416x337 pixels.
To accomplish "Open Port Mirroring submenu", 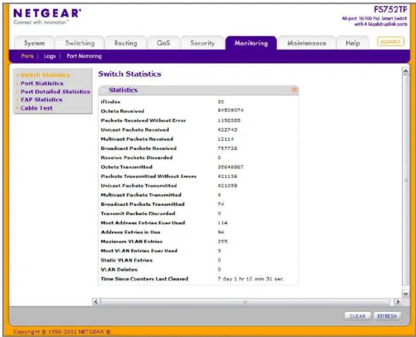I will 84,56.
